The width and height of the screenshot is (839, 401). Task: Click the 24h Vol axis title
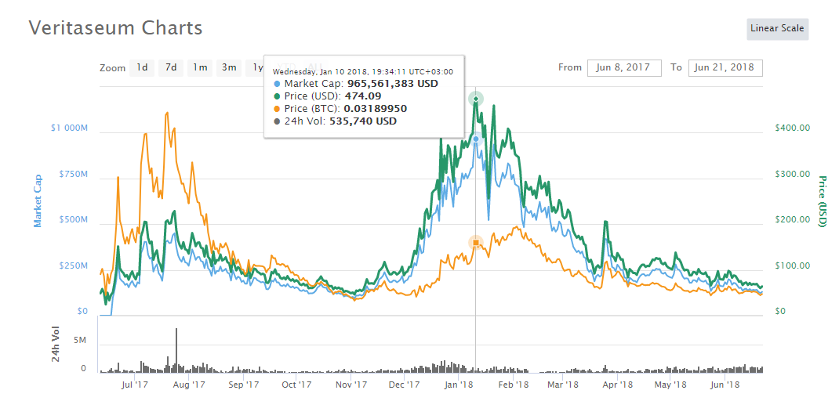tap(55, 345)
